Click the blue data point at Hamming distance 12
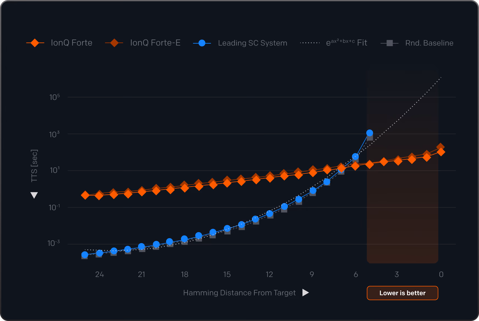Image resolution: width=479 pixels, height=321 pixels. (270, 214)
